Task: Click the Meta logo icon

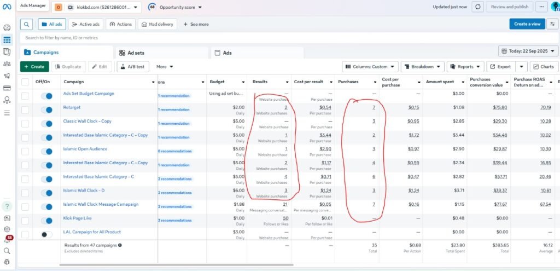Action: 7,7
